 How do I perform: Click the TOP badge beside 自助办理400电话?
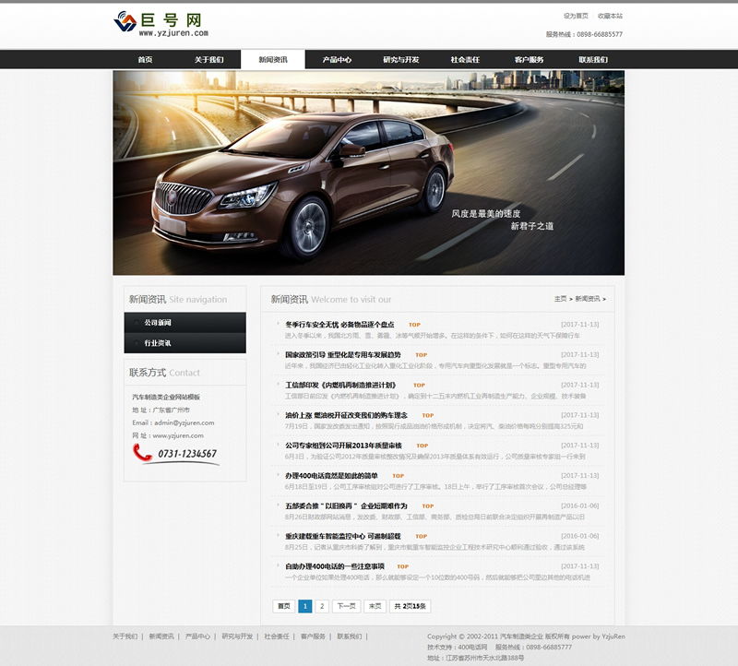click(402, 566)
